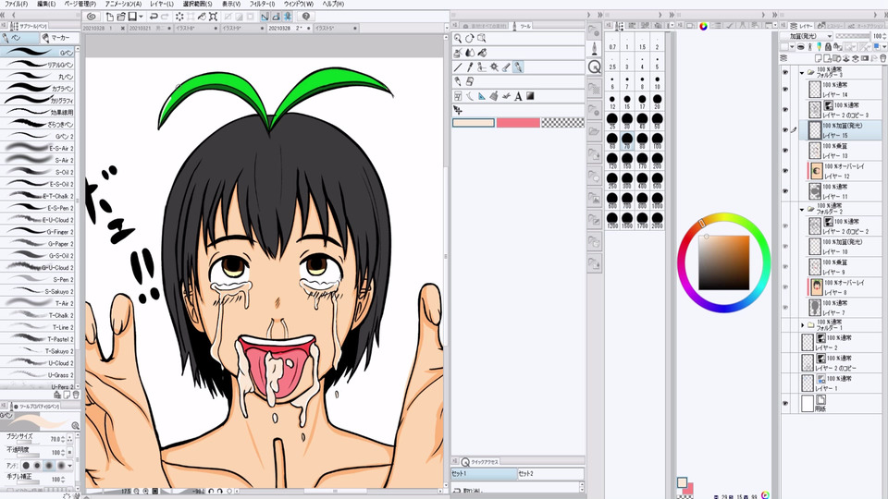Select the Zoom magnifier tool
Viewport: 888px width, 499px height.
click(458, 39)
